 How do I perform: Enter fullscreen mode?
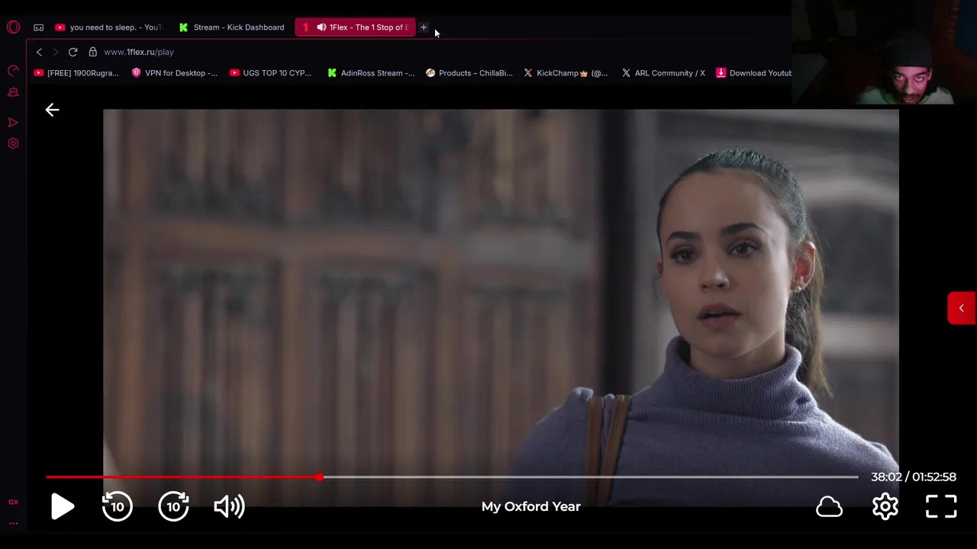[941, 506]
